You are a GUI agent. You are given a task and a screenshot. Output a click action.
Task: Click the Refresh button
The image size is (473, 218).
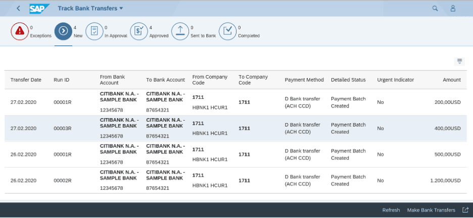pos(391,210)
